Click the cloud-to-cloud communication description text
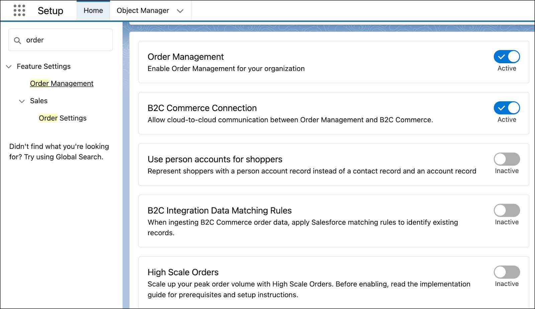Viewport: 535px width, 309px height. click(x=290, y=120)
